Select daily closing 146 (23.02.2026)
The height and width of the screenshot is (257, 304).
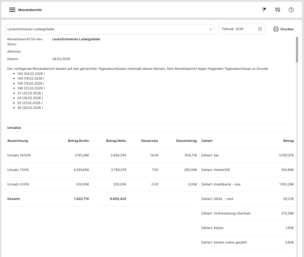point(31,88)
